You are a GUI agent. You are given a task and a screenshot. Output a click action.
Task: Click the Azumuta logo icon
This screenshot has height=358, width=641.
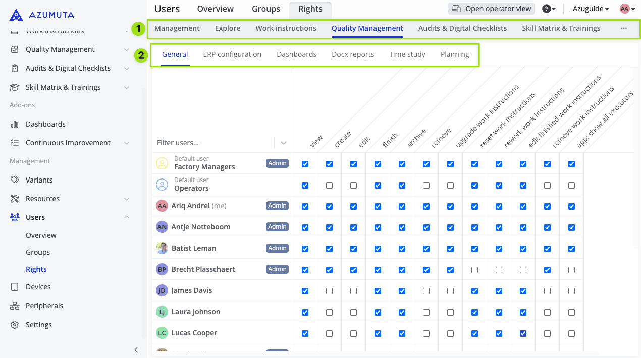pyautogui.click(x=16, y=15)
